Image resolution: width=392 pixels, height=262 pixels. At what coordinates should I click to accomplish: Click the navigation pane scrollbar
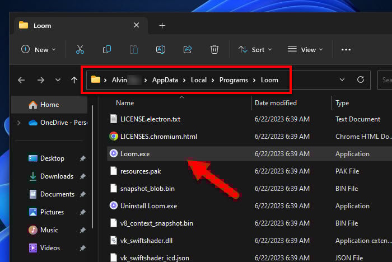tap(92, 167)
